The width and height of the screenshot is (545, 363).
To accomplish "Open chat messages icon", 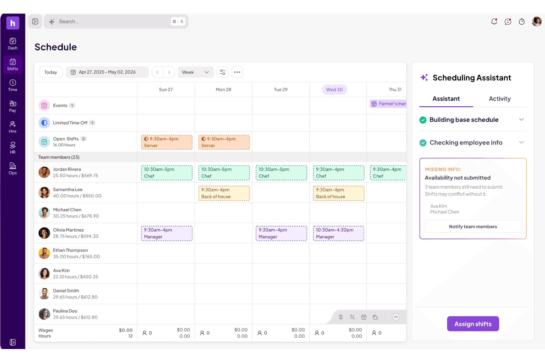I will click(508, 22).
